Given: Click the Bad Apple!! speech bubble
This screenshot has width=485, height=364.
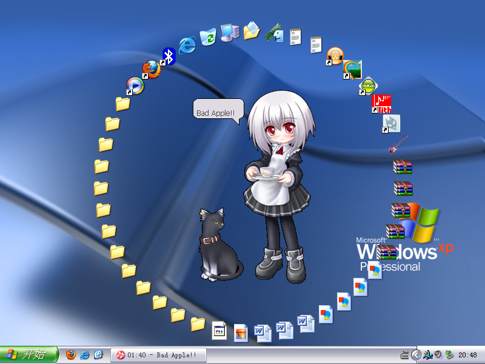Looking at the screenshot, I should click(x=218, y=111).
